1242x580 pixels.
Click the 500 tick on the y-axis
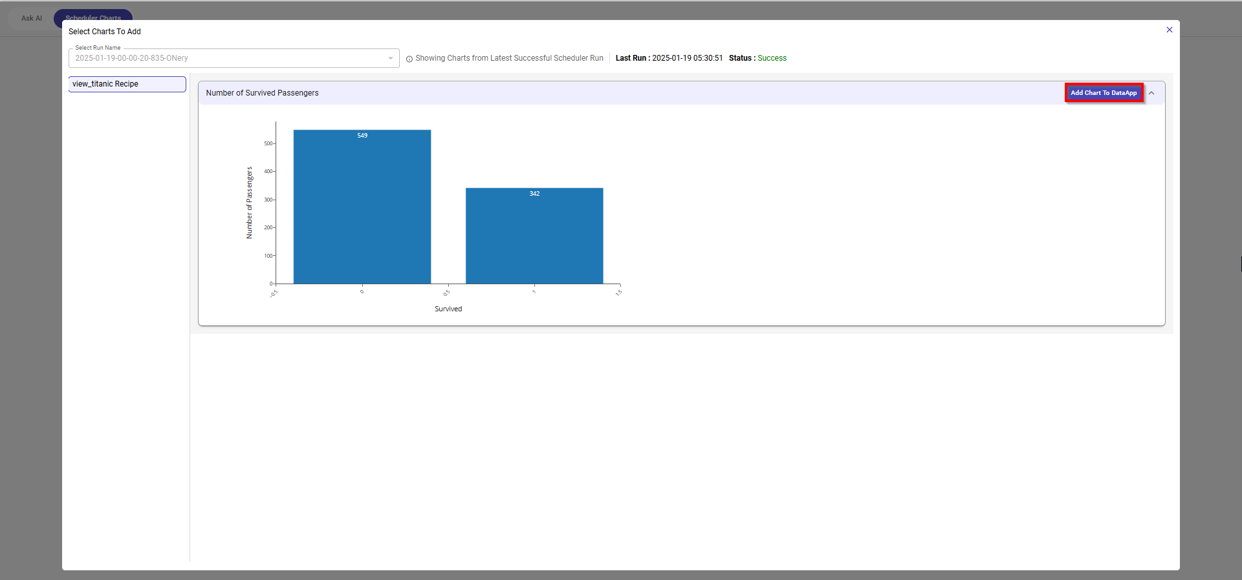pos(268,143)
